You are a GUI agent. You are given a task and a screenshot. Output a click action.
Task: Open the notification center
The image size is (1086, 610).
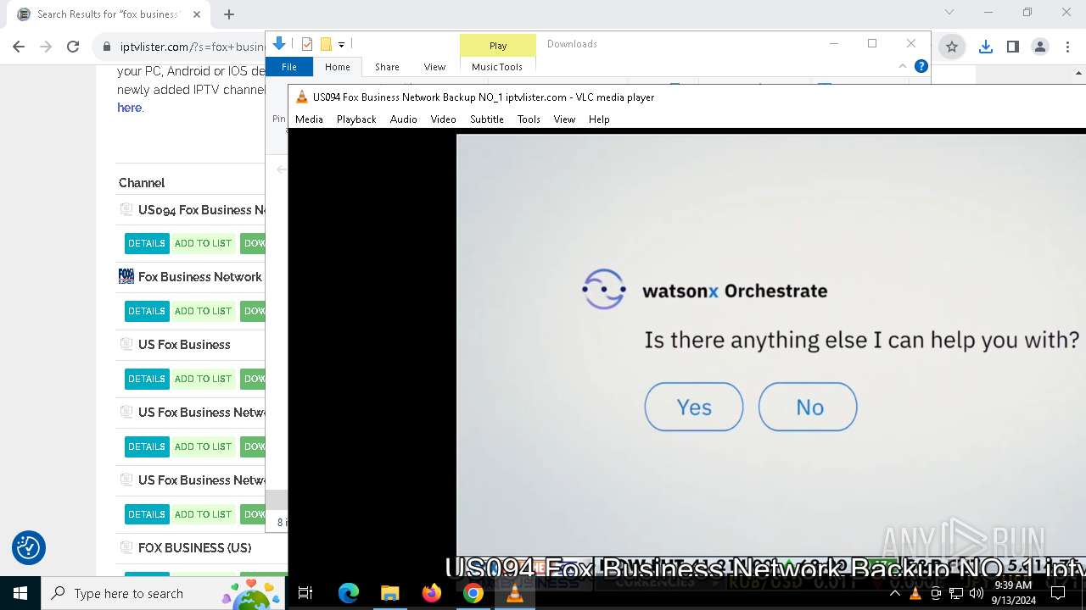coord(1058,593)
